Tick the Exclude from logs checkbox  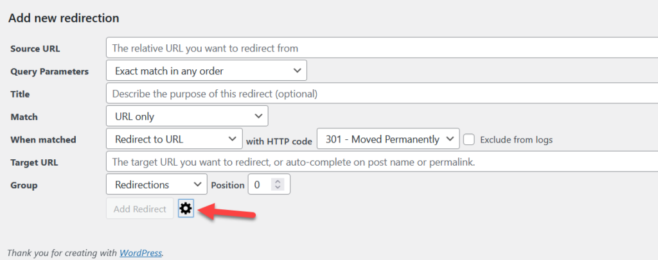pyautogui.click(x=468, y=140)
